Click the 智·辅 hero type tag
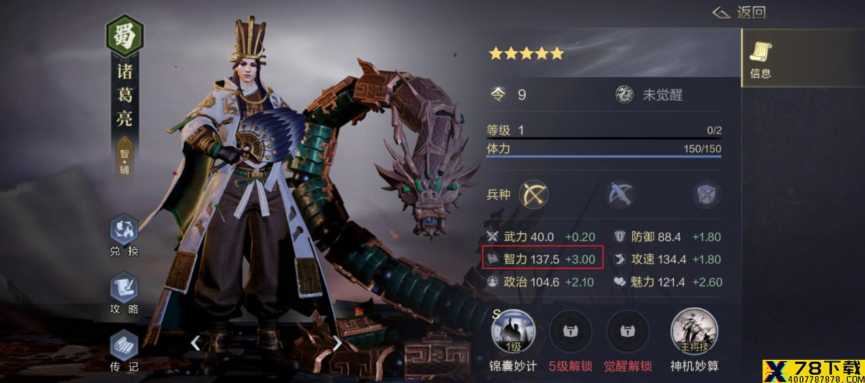Image resolution: width=865 pixels, height=383 pixels. [124, 162]
